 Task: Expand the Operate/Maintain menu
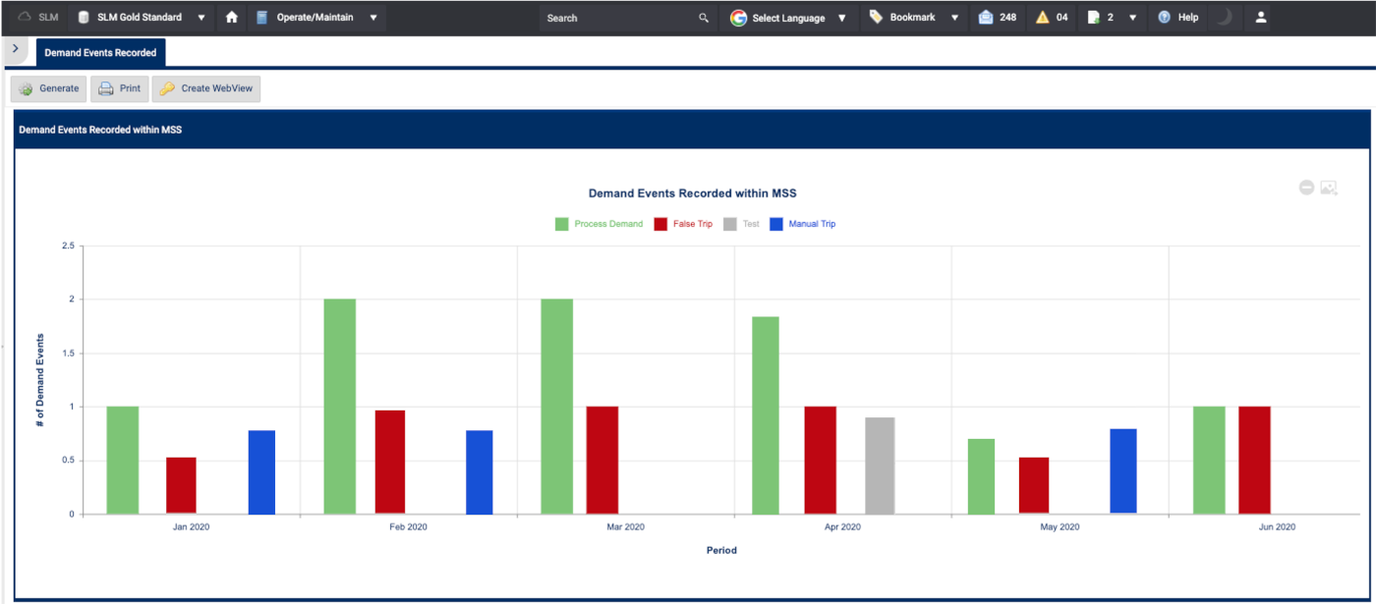[x=316, y=18]
